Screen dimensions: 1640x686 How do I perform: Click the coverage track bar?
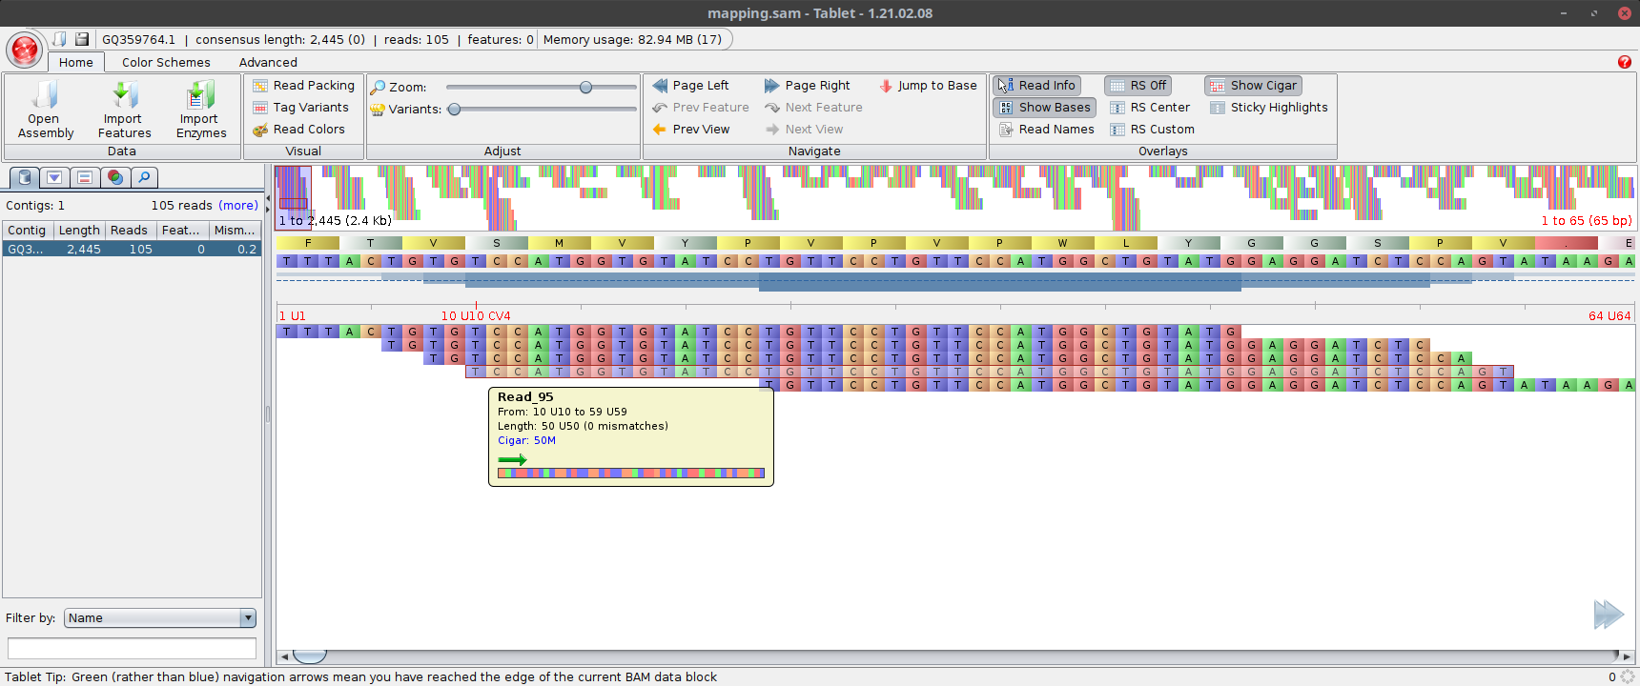click(x=955, y=280)
